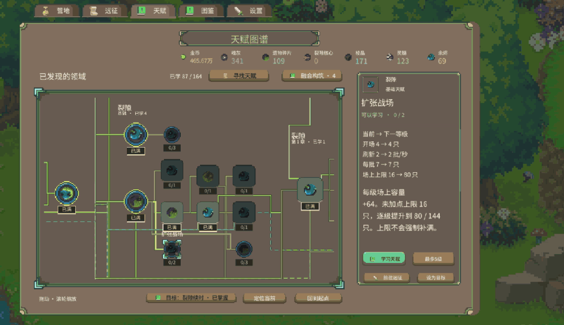Select the 0/1 node beside the 已满 squares
Image resolution: width=564 pixels, height=325 pixels.
[x=244, y=213]
